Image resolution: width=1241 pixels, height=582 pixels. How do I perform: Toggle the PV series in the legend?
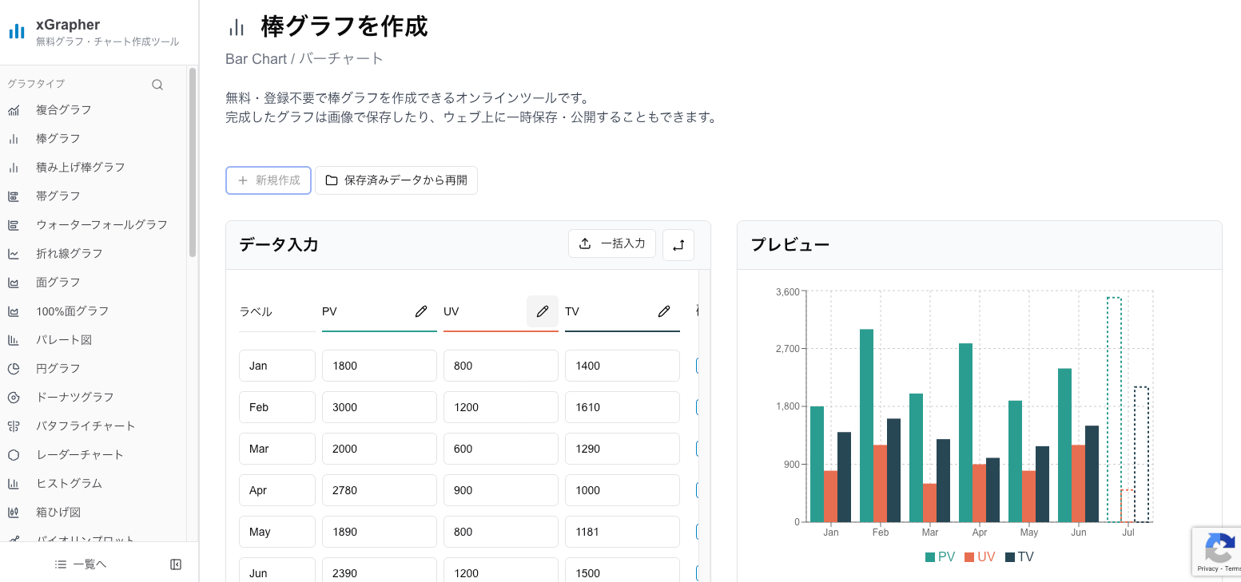(x=941, y=556)
